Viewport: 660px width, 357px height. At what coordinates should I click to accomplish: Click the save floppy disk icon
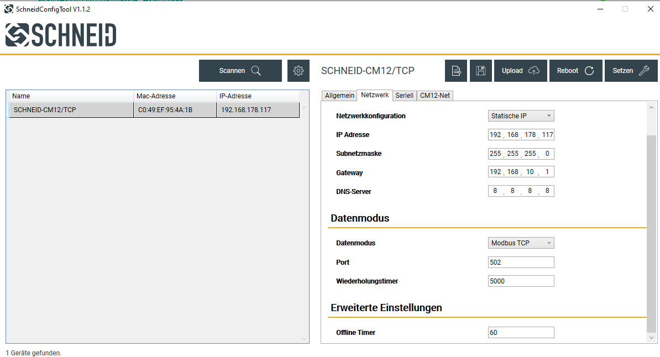[481, 71]
